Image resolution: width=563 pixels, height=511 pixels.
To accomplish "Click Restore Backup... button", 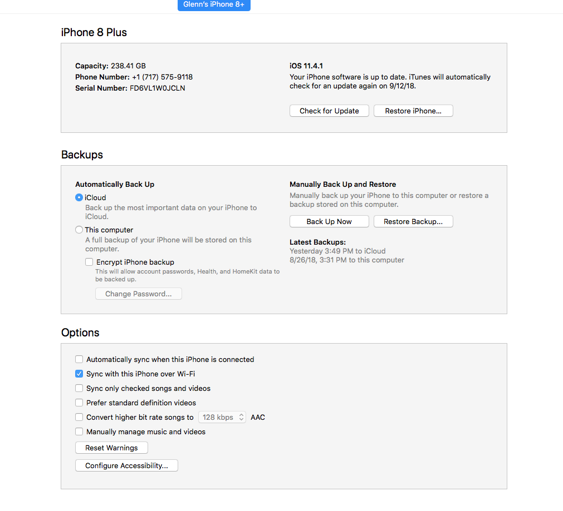I will pyautogui.click(x=413, y=222).
